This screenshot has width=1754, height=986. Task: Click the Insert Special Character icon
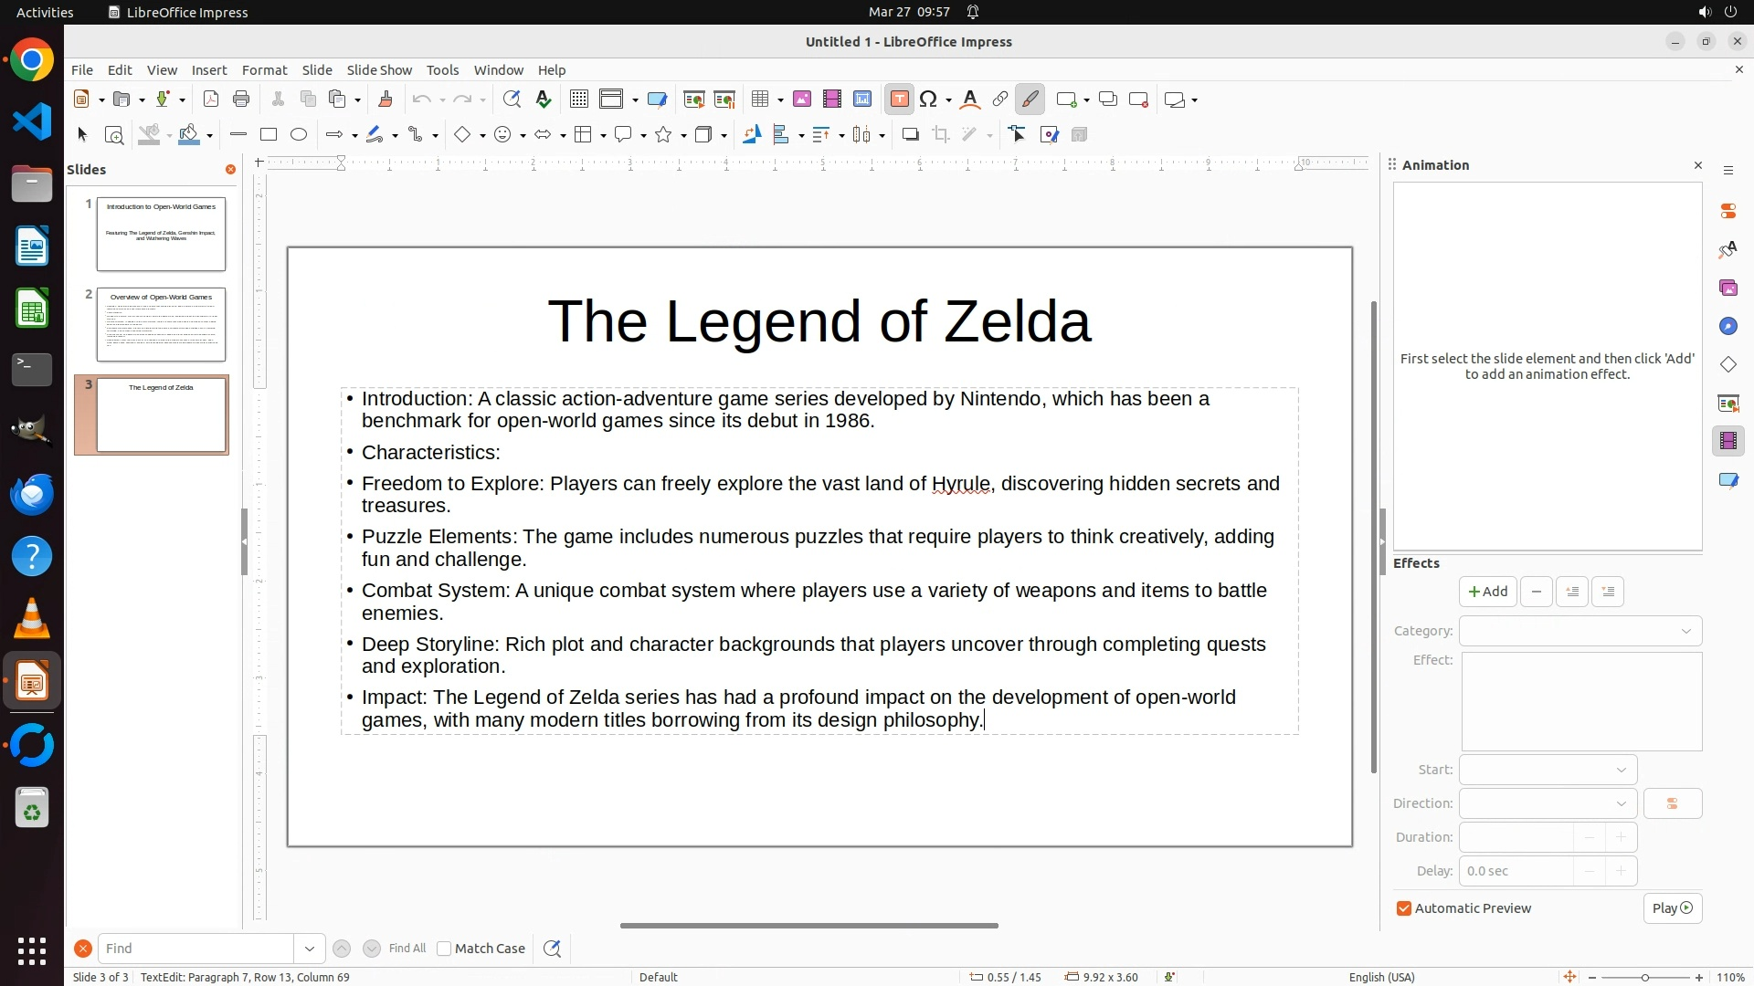929,100
